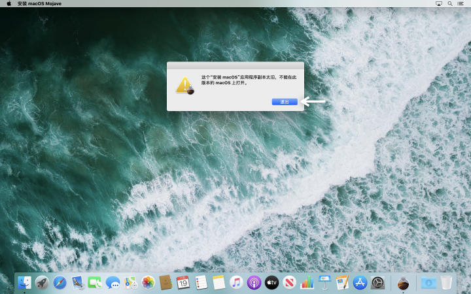Open App Store icon in Dock
This screenshot has width=471, height=294.
pos(360,283)
